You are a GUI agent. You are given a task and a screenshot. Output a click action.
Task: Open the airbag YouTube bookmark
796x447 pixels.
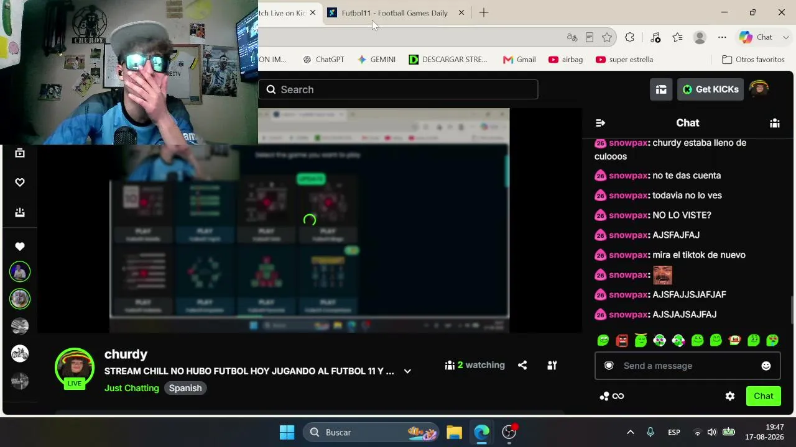point(565,60)
